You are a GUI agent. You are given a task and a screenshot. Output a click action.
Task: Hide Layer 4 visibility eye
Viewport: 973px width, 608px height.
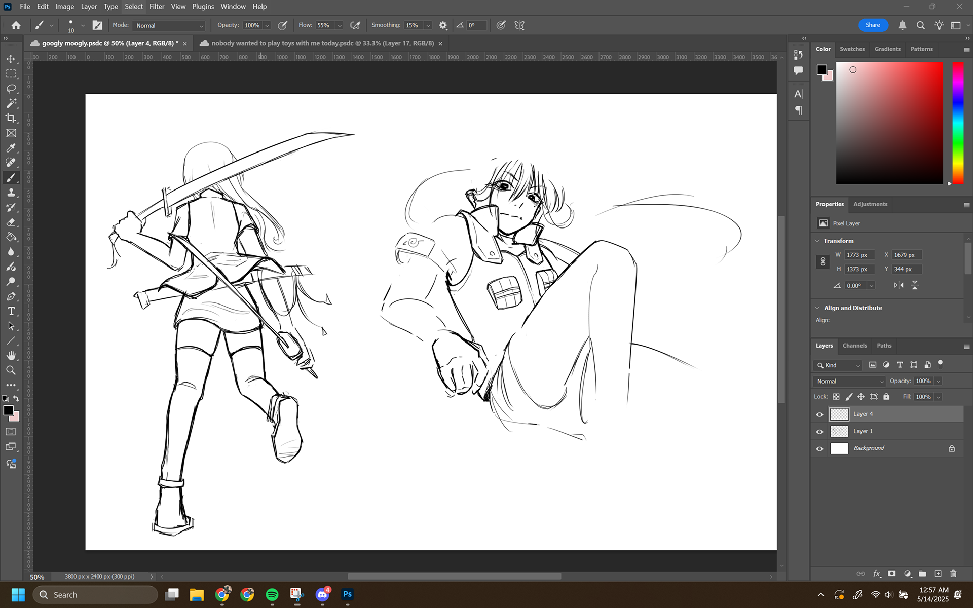point(819,414)
